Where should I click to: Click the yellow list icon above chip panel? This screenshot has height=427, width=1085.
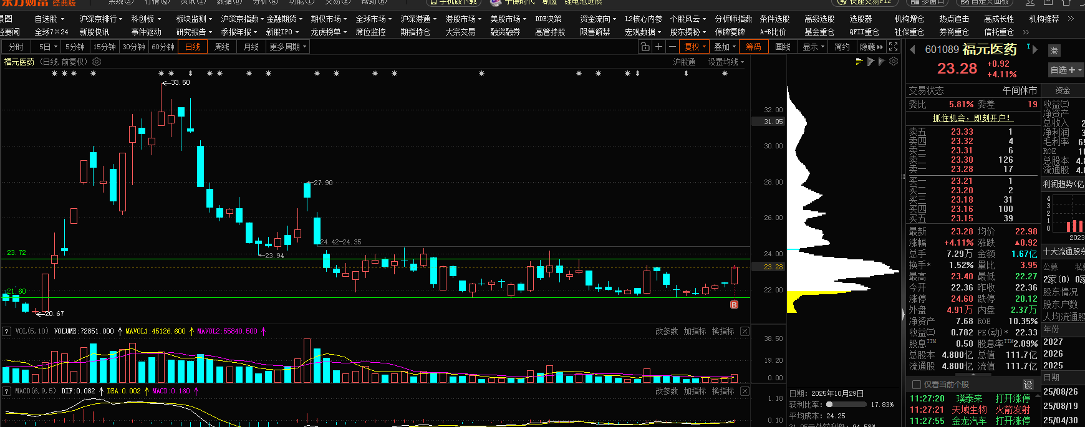[x=859, y=61]
